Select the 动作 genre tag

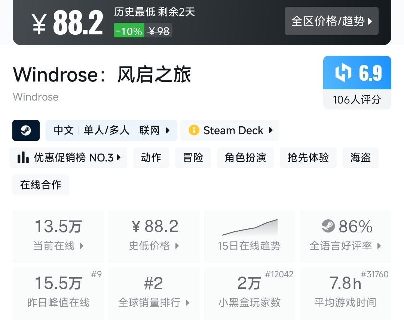coord(151,158)
